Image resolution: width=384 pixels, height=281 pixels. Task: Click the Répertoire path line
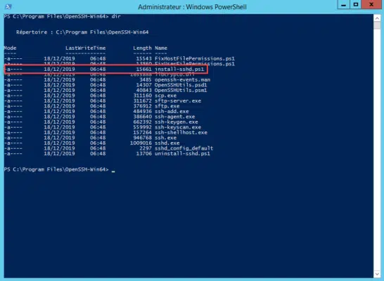point(82,32)
